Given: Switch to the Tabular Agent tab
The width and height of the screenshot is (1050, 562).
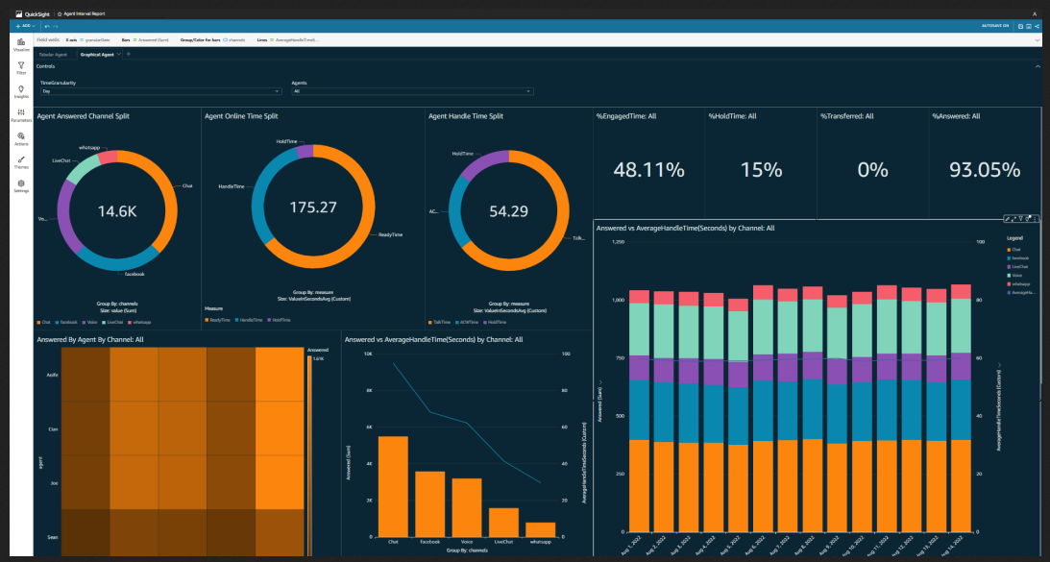Looking at the screenshot, I should [53, 54].
